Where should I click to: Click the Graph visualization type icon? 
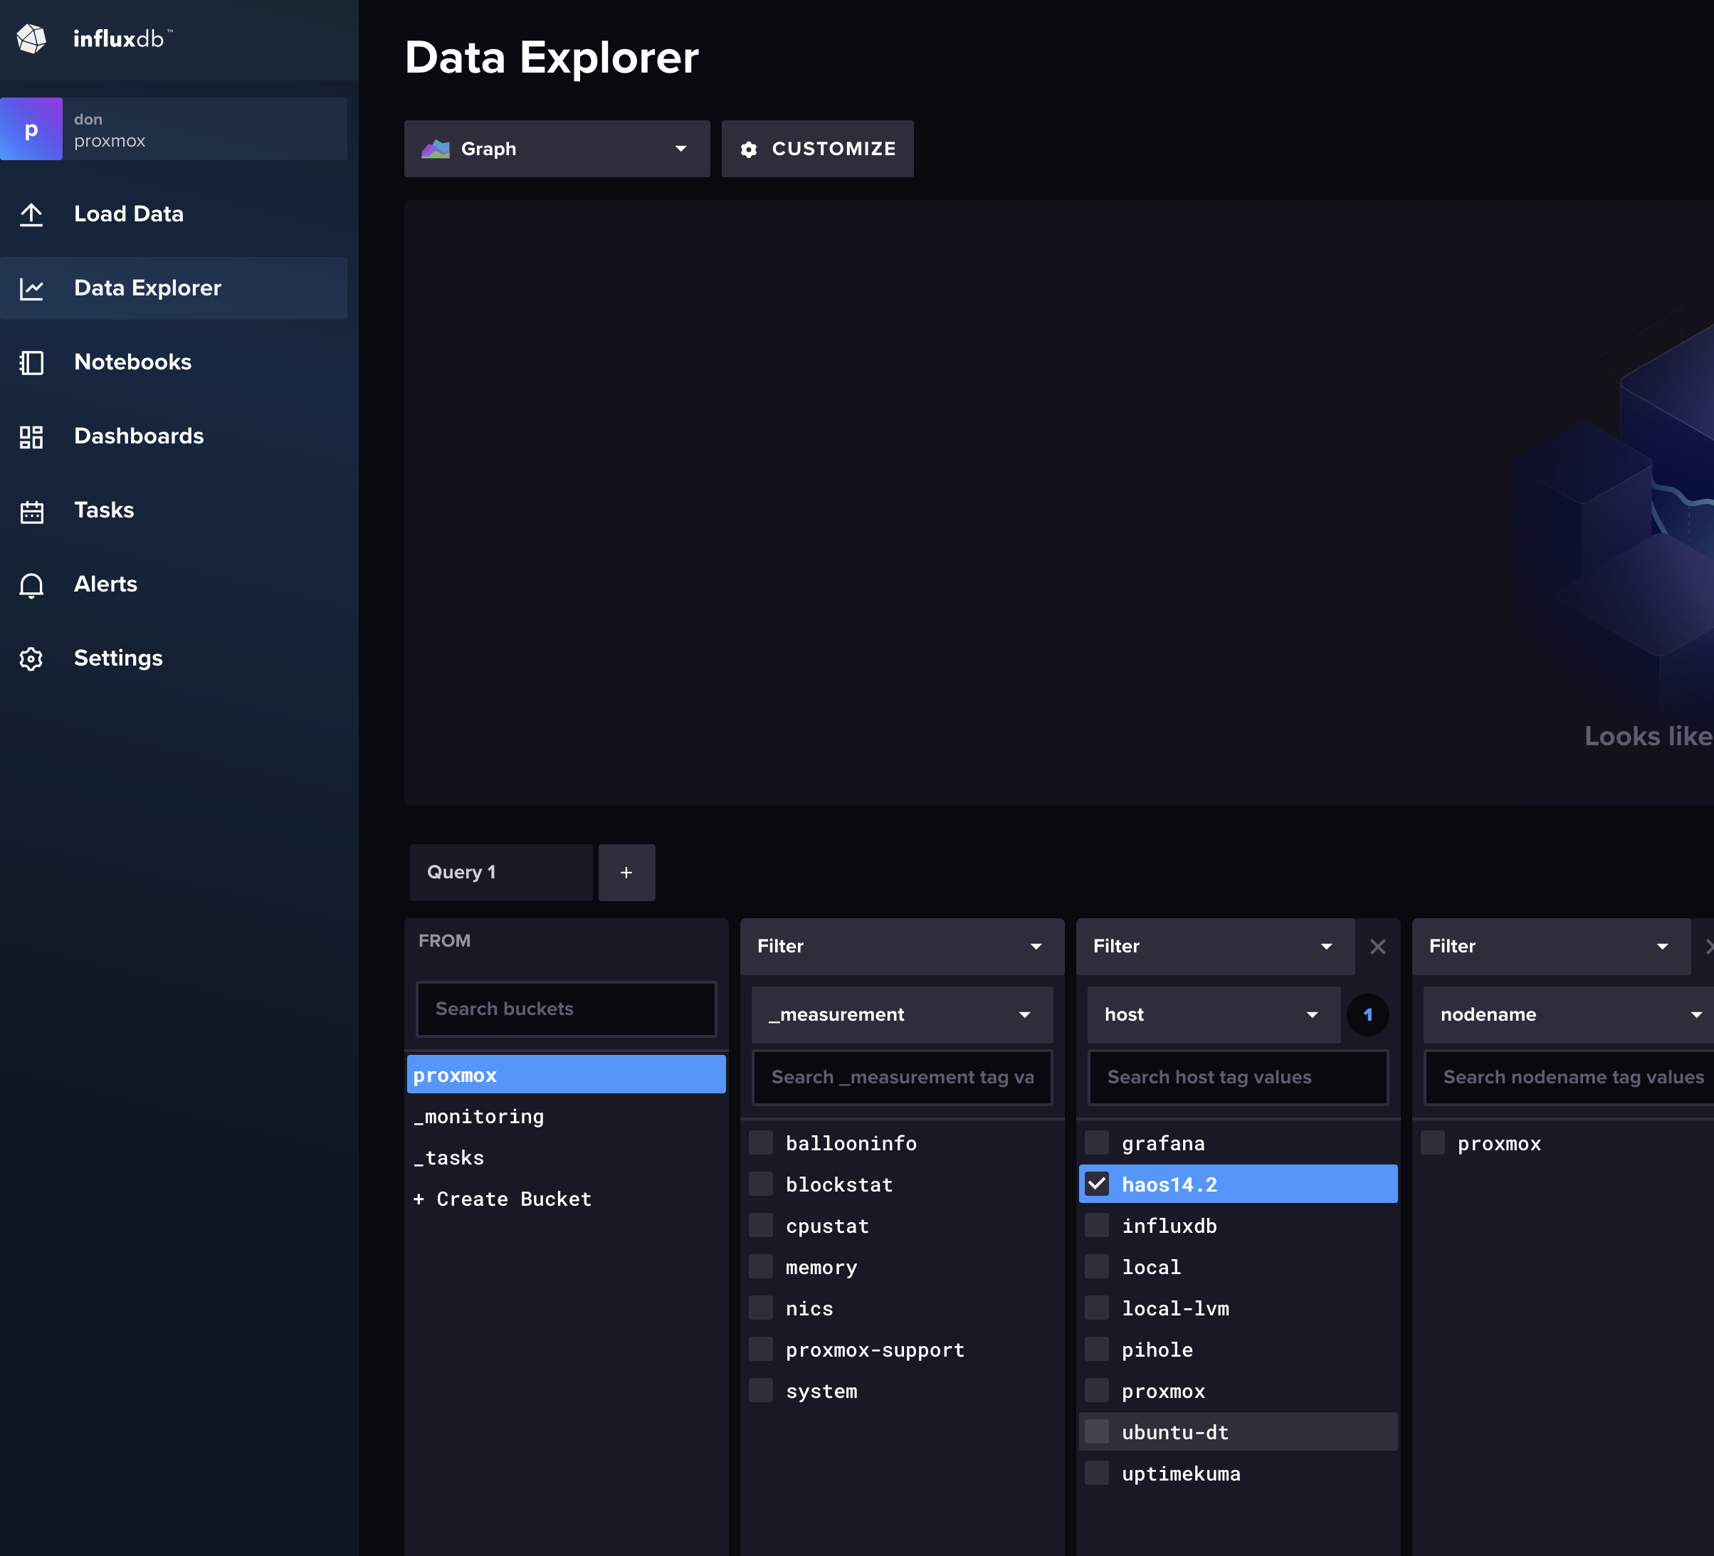pyautogui.click(x=436, y=149)
